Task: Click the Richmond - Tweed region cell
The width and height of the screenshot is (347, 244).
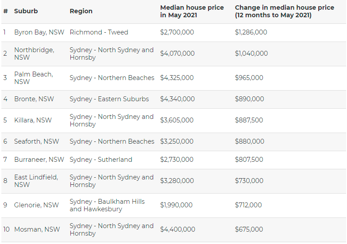Action: (99, 32)
